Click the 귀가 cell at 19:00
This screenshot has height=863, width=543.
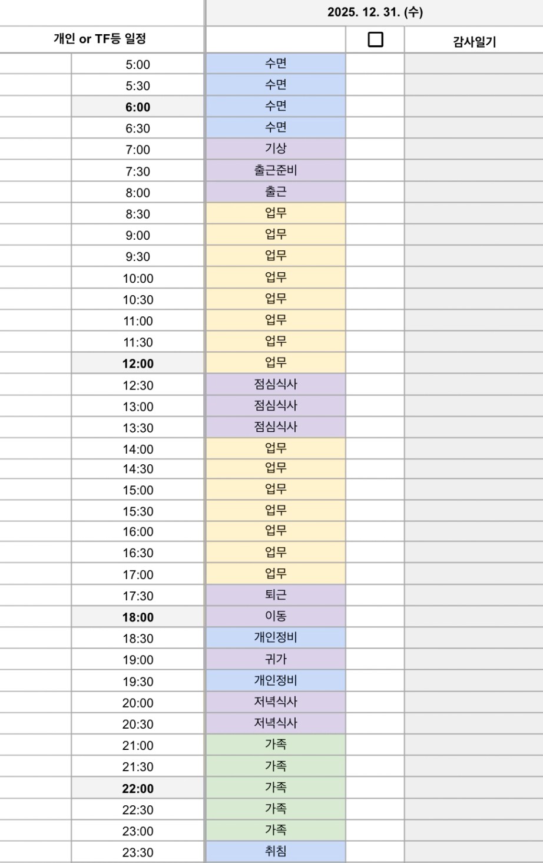click(276, 659)
